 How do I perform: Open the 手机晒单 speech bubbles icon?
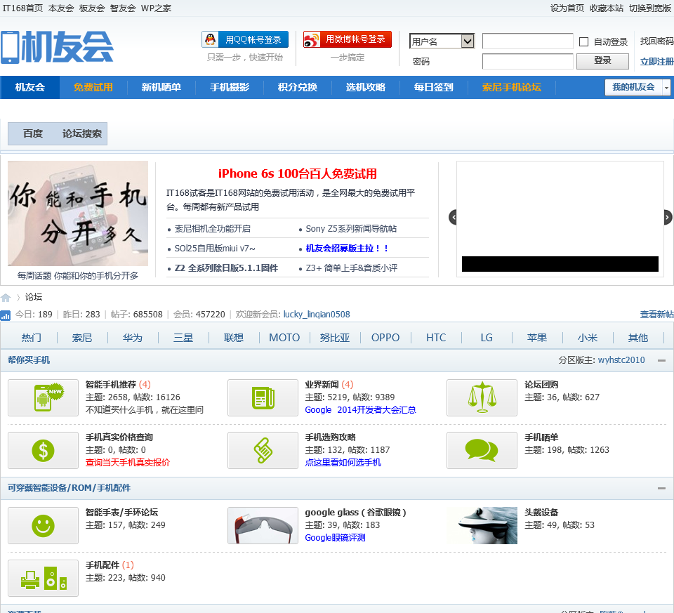click(482, 451)
